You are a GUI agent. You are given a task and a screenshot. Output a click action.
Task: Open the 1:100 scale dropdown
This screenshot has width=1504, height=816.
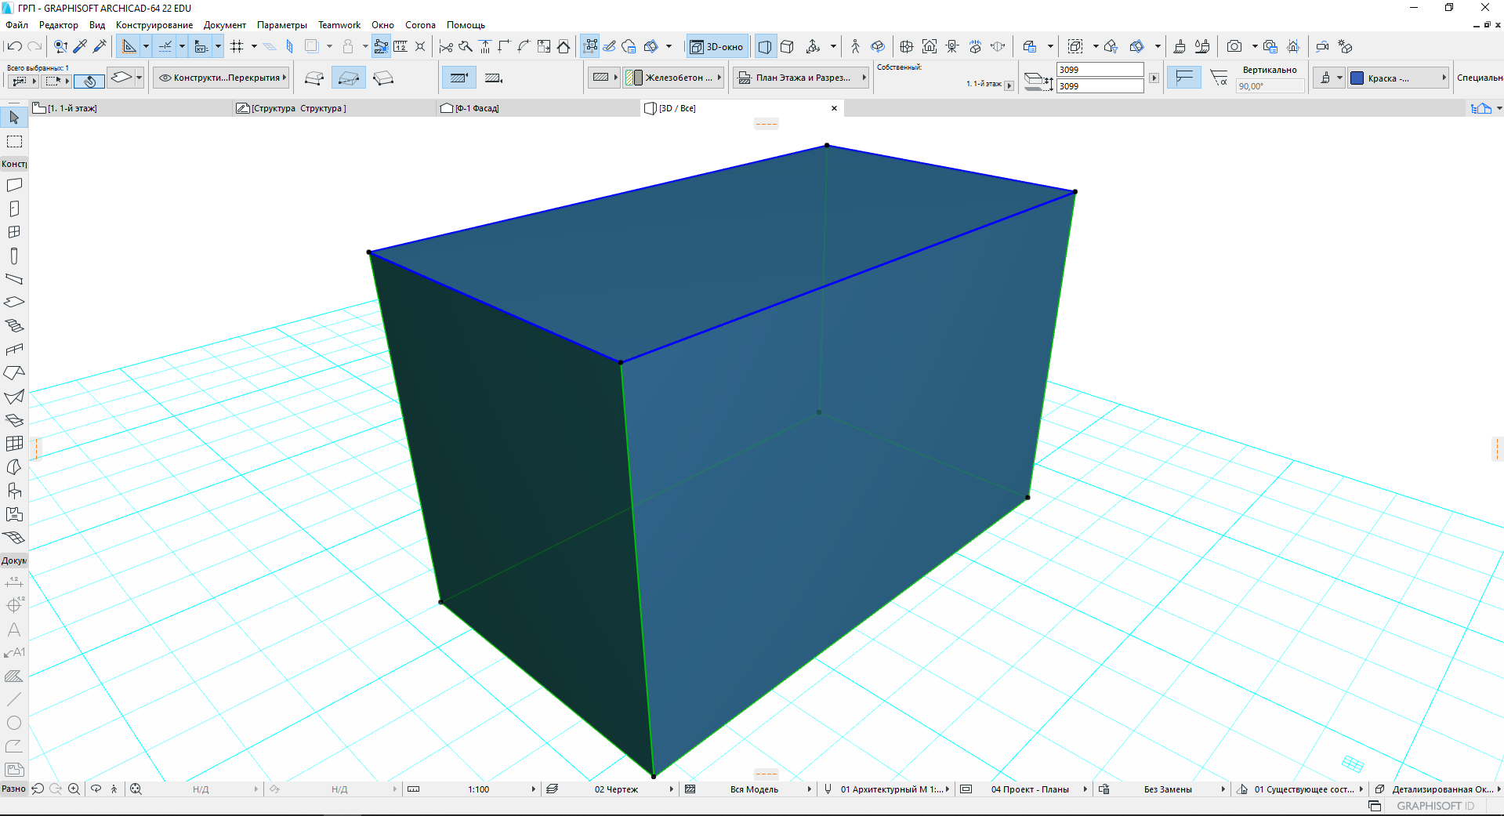[479, 789]
